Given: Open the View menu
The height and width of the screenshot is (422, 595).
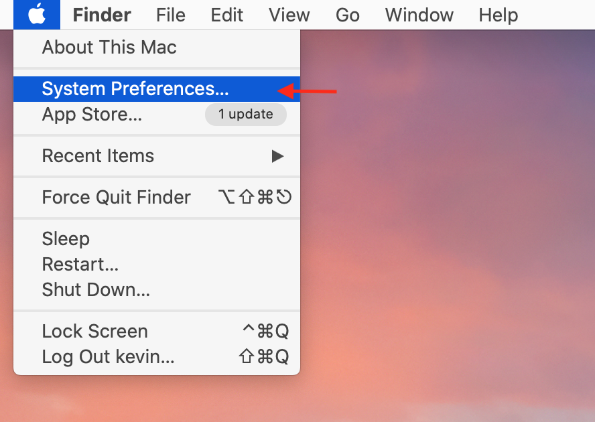Looking at the screenshot, I should pyautogui.click(x=289, y=15).
